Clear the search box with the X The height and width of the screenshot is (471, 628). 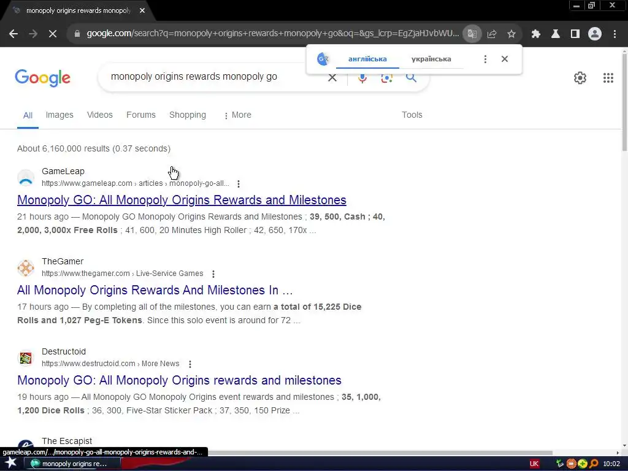(x=332, y=78)
